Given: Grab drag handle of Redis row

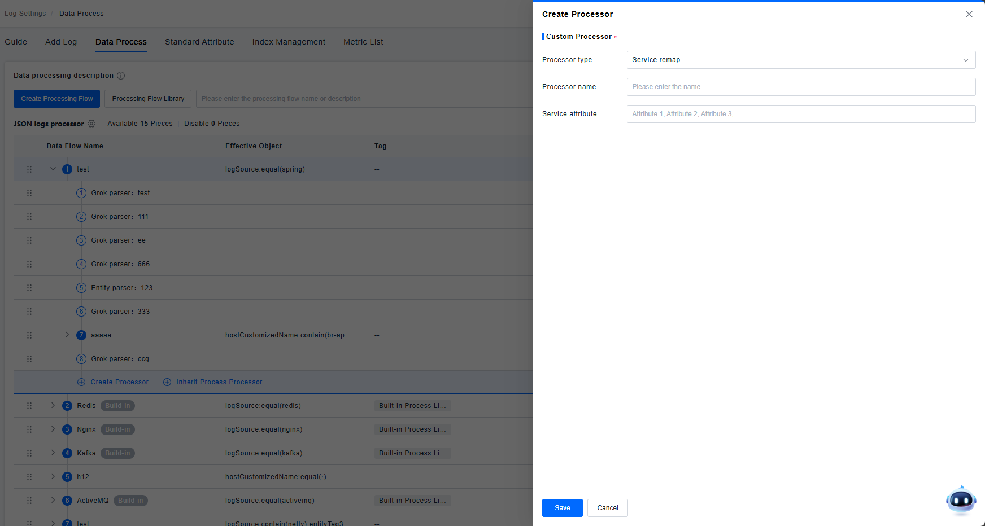Looking at the screenshot, I should click(x=29, y=406).
